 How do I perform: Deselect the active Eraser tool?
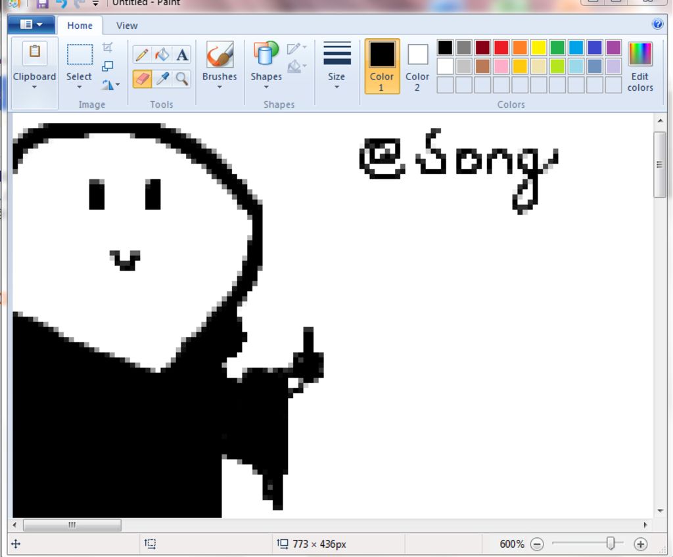click(x=142, y=79)
